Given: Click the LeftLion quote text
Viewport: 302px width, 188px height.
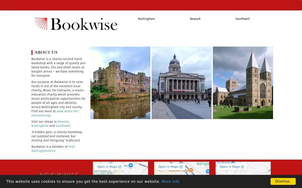Looking at the screenshot, I should point(57,136).
